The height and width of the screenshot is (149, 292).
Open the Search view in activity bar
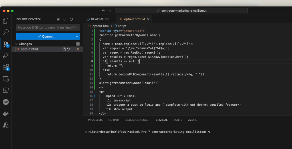(6, 32)
